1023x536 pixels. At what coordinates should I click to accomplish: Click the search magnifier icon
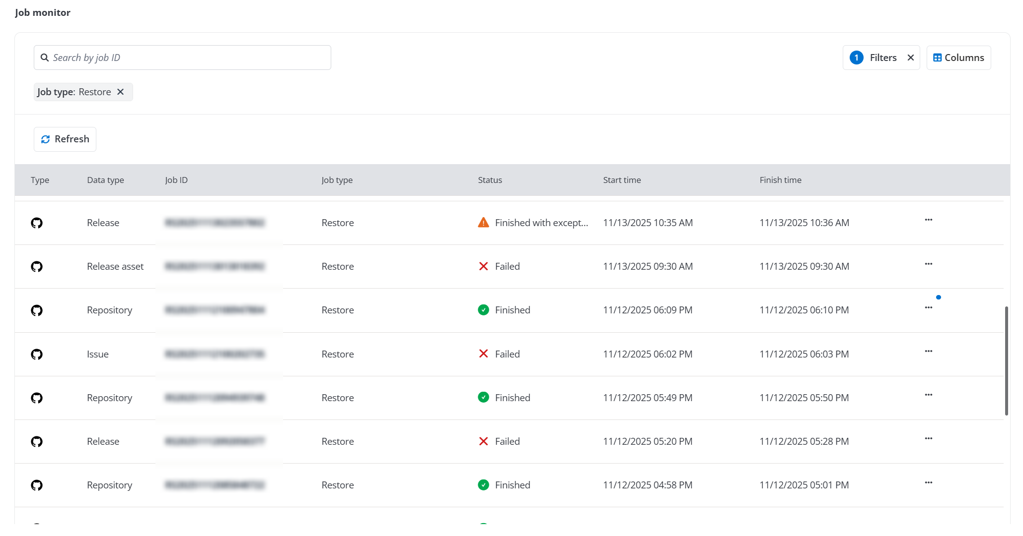[x=45, y=57]
